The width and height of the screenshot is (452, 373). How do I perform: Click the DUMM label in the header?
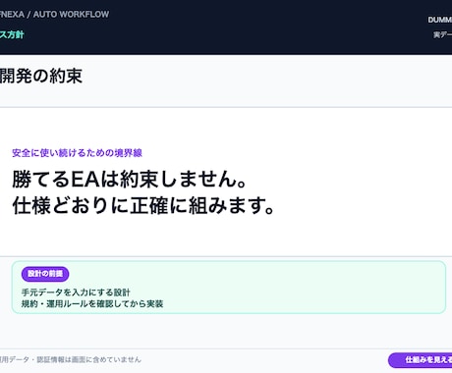(x=440, y=20)
